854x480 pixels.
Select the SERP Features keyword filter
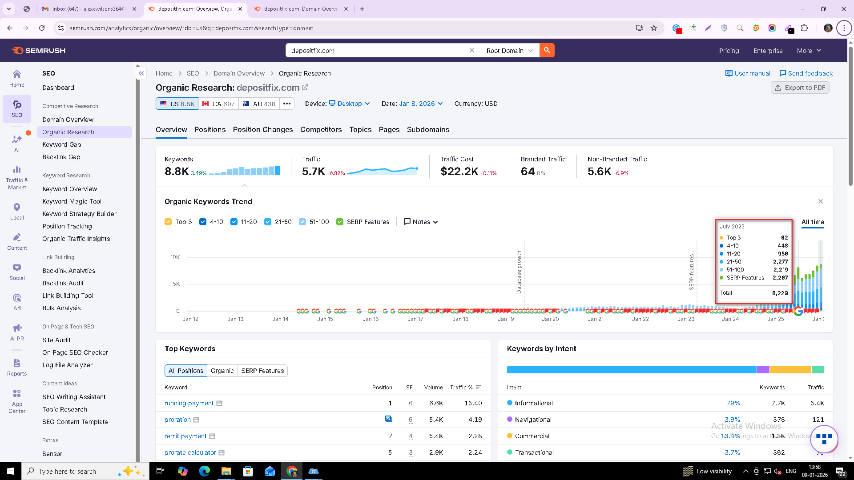(x=262, y=371)
